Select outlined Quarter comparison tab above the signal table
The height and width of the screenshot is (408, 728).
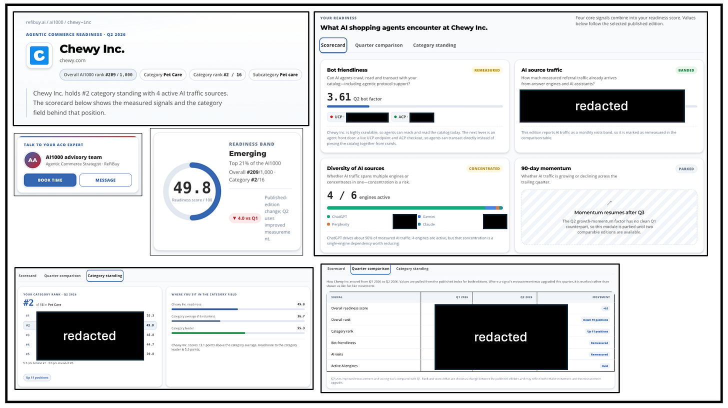370,269
